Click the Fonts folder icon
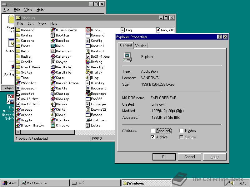 pyautogui.click(x=18, y=46)
